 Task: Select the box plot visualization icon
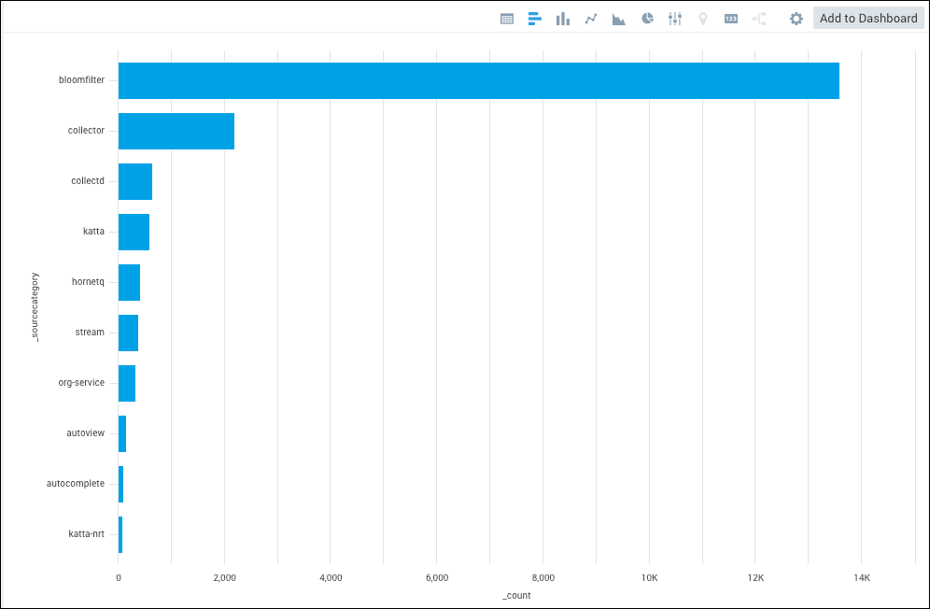674,18
